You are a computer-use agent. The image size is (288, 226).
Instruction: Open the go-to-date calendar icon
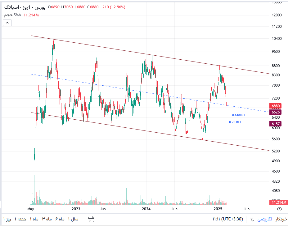[91, 219]
